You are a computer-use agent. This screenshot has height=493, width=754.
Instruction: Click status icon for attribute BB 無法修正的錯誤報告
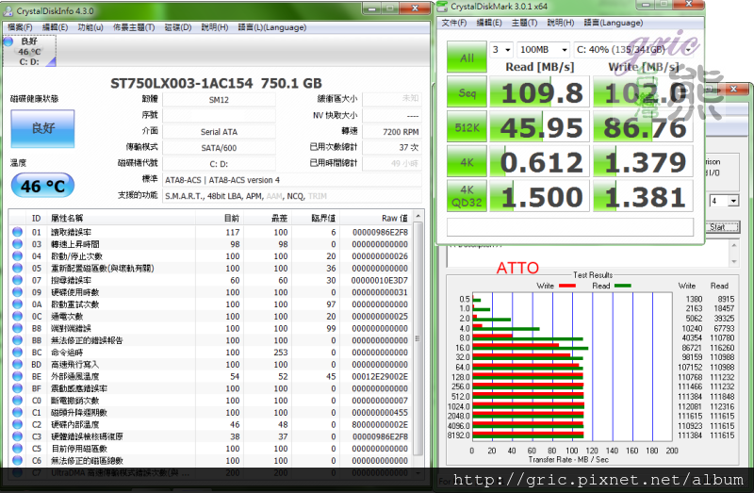(x=17, y=340)
